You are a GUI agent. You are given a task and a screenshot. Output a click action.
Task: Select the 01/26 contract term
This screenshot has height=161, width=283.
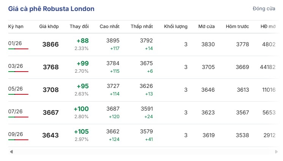point(15,43)
